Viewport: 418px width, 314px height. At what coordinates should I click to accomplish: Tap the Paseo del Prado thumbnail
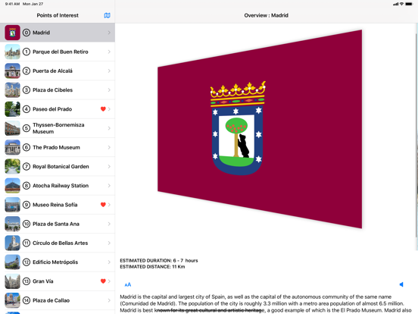click(x=12, y=109)
